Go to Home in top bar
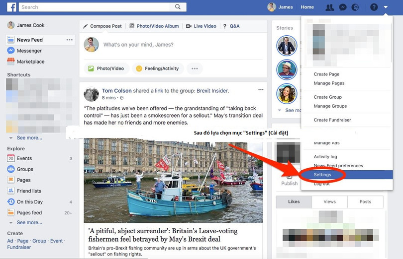 [x=307, y=7]
